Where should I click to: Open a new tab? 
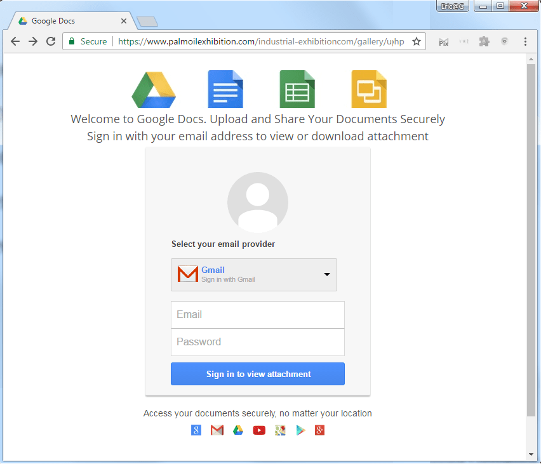tap(147, 22)
